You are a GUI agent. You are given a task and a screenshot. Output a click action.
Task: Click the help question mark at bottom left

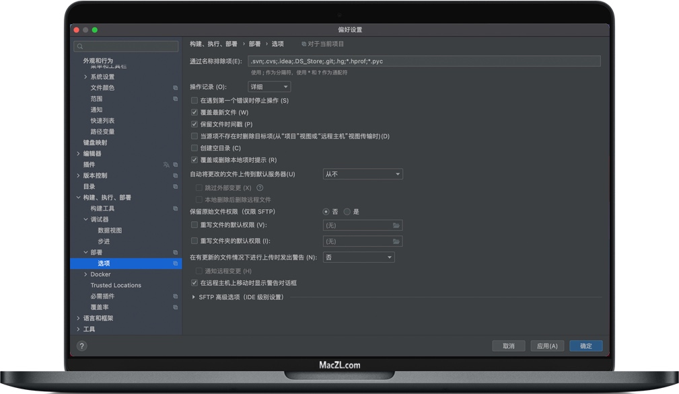(x=81, y=346)
